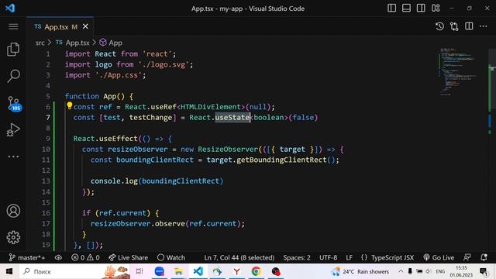Toggle the secondary side bar layout icon
The height and width of the screenshot is (279, 496).
(x=421, y=9)
